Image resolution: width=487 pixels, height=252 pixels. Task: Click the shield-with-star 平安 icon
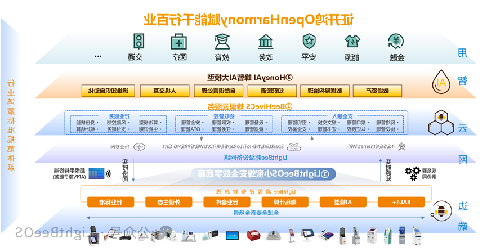(x=309, y=41)
